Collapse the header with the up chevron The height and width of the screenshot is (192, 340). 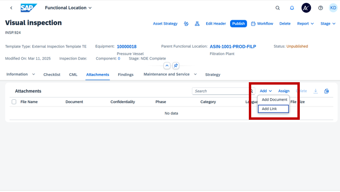167,66
